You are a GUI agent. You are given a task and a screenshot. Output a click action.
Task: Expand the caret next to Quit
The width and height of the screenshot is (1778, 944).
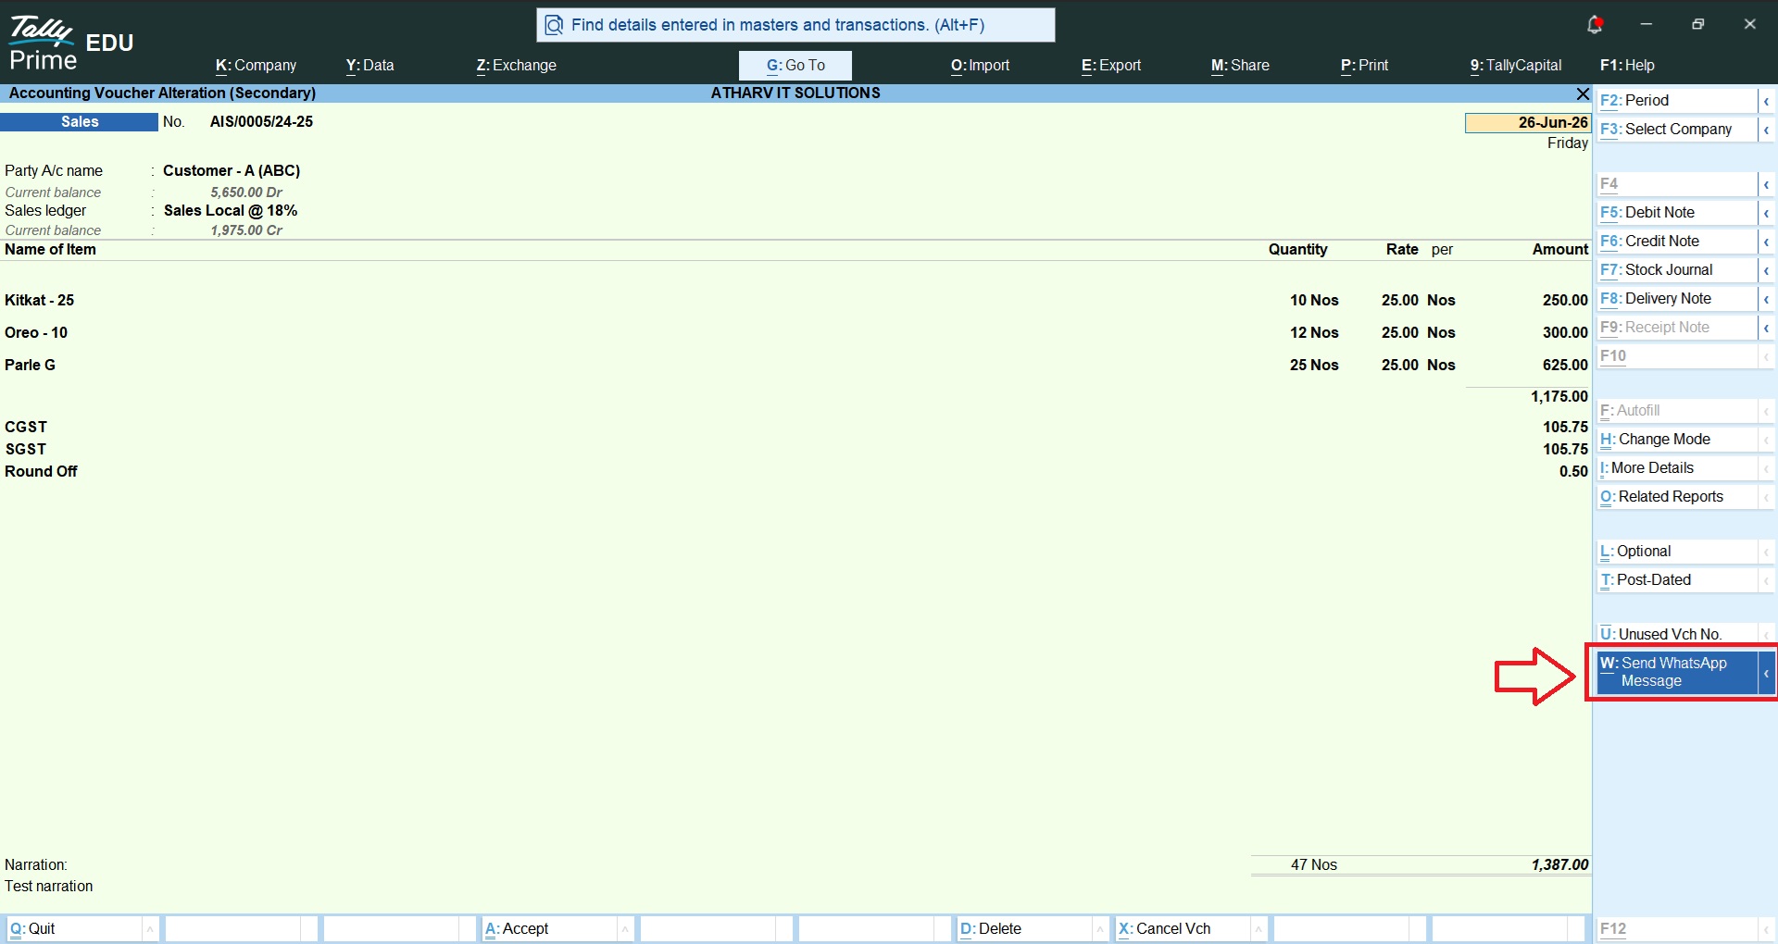pos(150,929)
